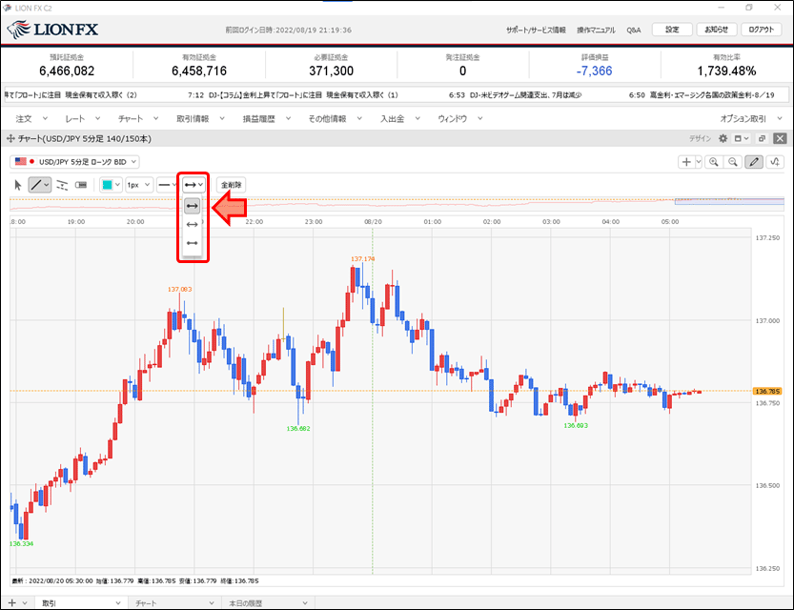Screen dimensions: 794x610
Task: Open the チャート menu
Action: (138, 119)
